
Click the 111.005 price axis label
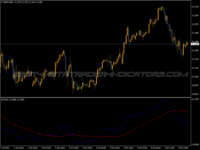tap(195, 77)
